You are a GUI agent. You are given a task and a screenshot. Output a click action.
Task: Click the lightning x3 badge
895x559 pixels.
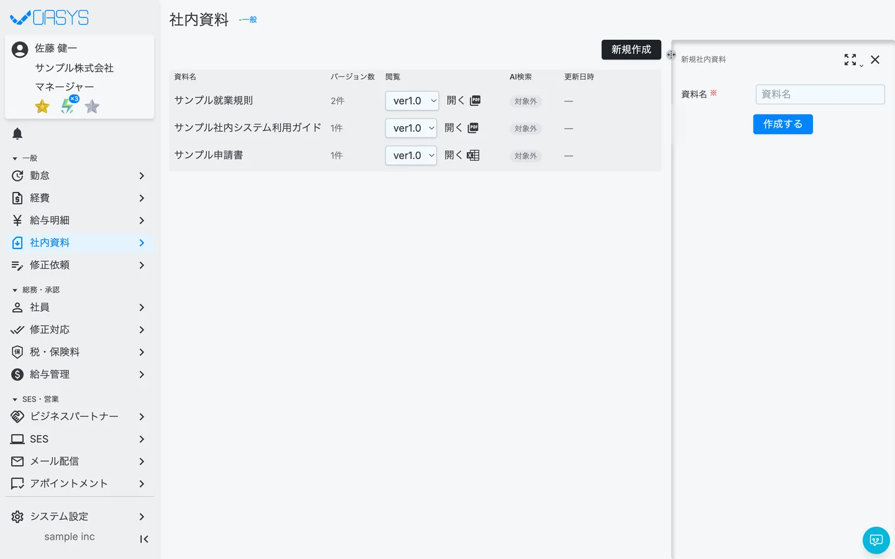click(x=68, y=106)
